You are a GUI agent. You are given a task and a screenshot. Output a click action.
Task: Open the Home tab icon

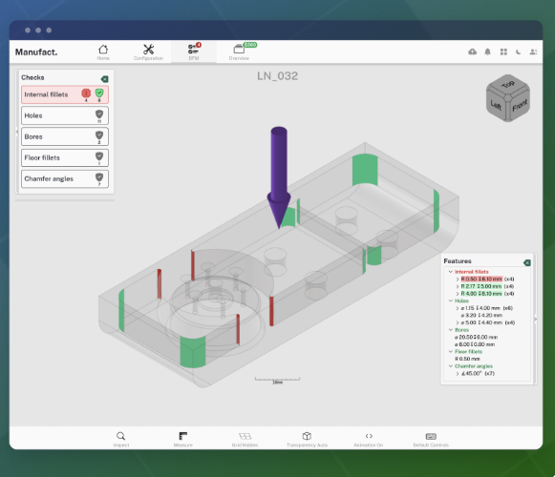(x=103, y=50)
